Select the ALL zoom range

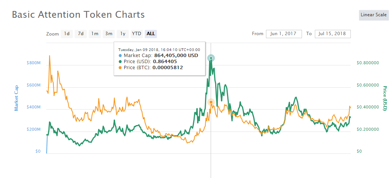[151, 34]
